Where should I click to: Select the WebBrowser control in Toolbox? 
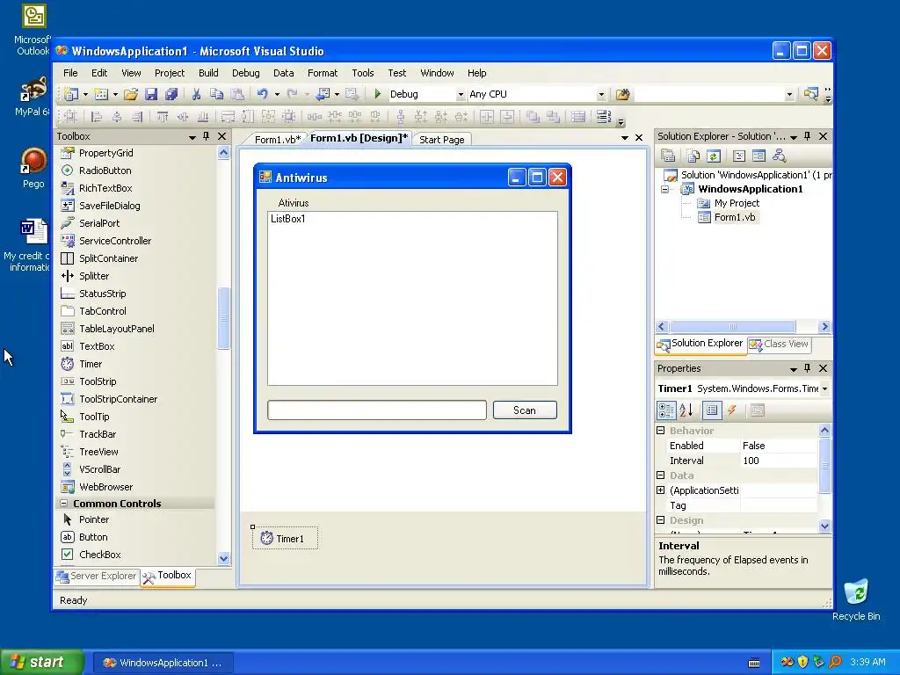coord(106,487)
